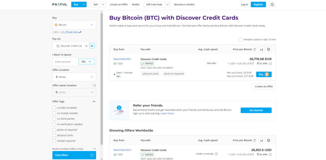
Task: Check Vendors active in last 10 min
Action: click(x=241, y=40)
